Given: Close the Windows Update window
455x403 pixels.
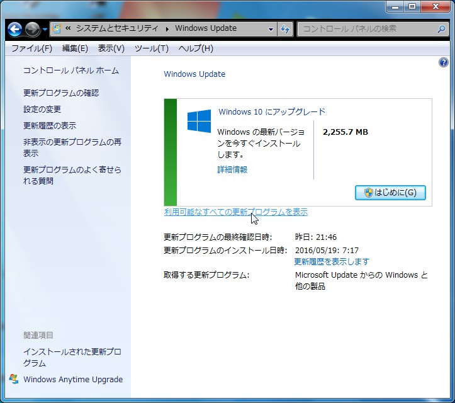Looking at the screenshot, I should coord(435,6).
